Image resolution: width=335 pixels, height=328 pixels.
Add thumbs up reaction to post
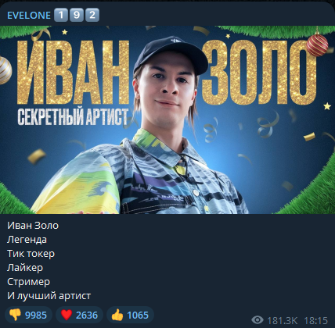130,315
